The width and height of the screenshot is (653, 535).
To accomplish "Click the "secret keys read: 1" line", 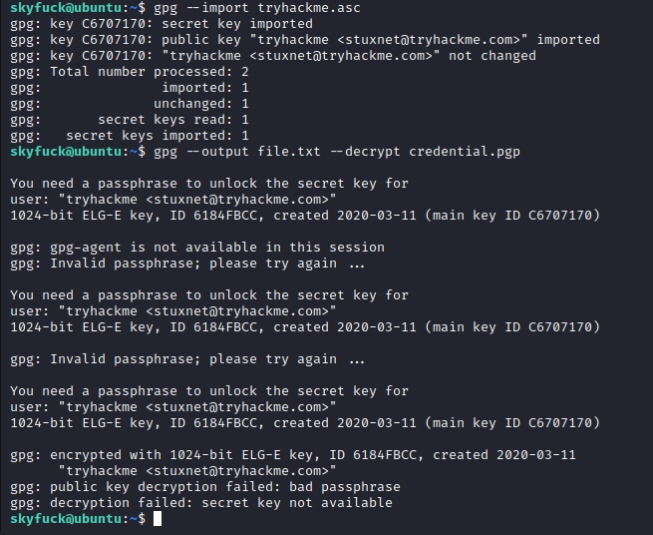I will point(172,120).
